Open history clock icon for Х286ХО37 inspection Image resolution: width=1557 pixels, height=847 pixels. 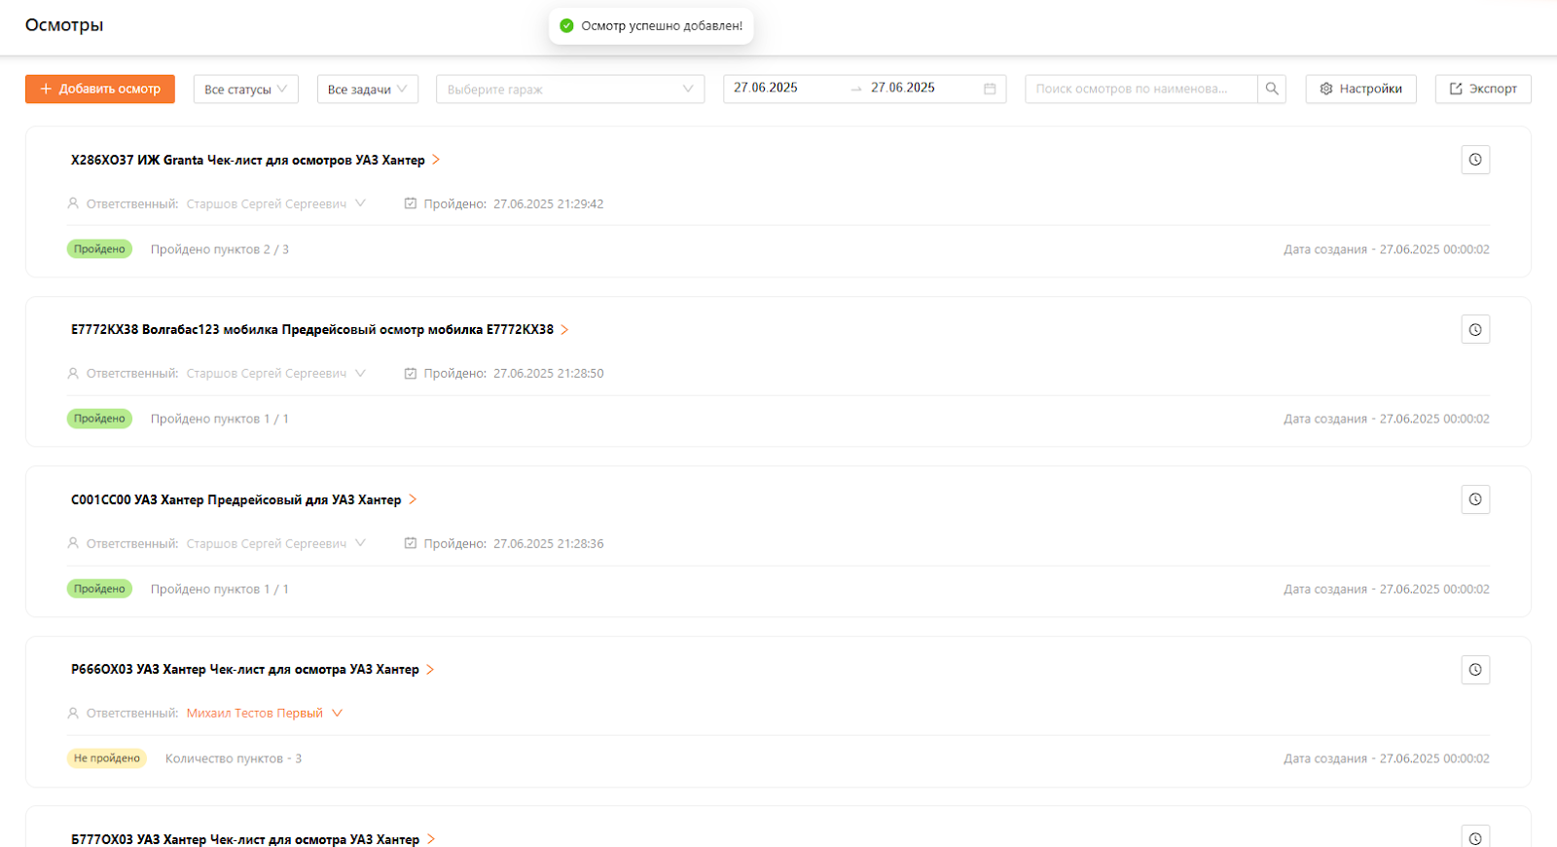pyautogui.click(x=1475, y=160)
